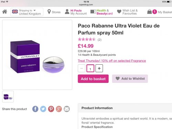Decrease quantity with minus button
The width and height of the screenshot is (172, 129).
[82, 68]
